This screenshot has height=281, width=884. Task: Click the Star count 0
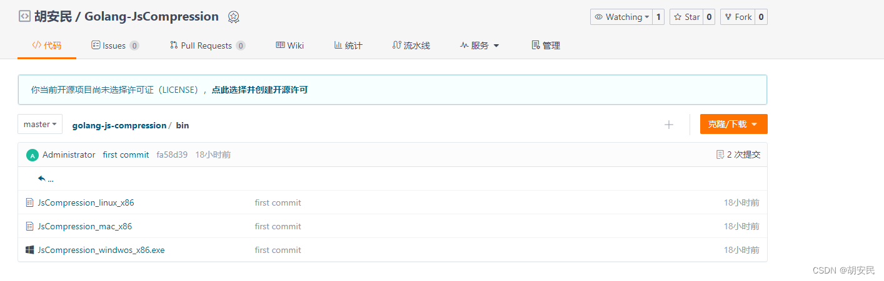pos(710,17)
